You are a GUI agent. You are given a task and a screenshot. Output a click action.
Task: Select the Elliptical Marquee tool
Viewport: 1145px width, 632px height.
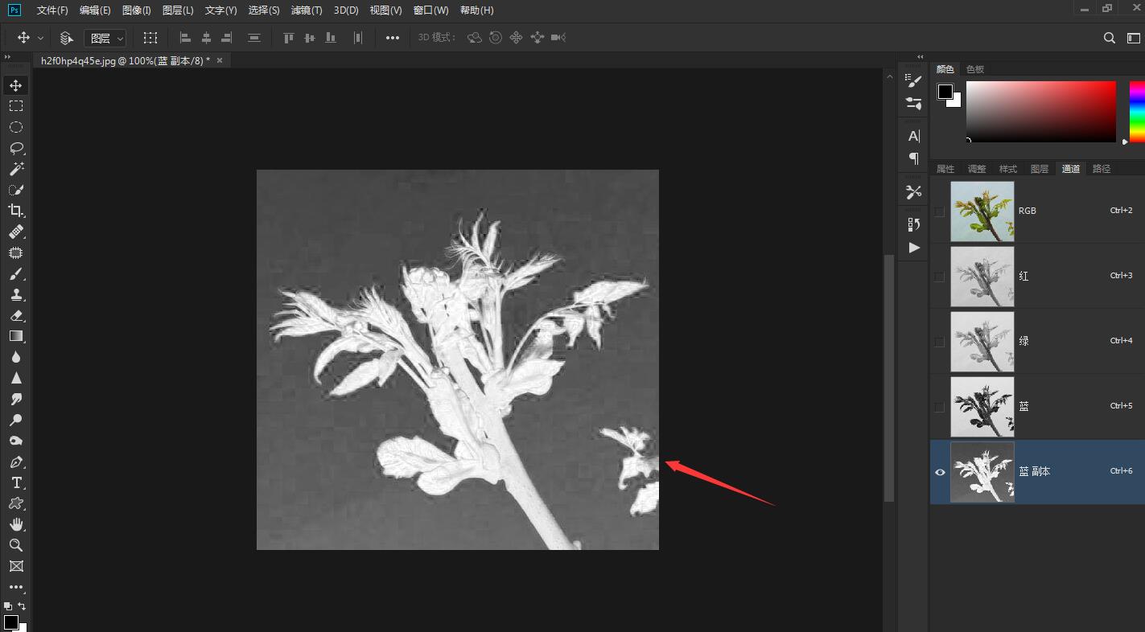pos(16,127)
